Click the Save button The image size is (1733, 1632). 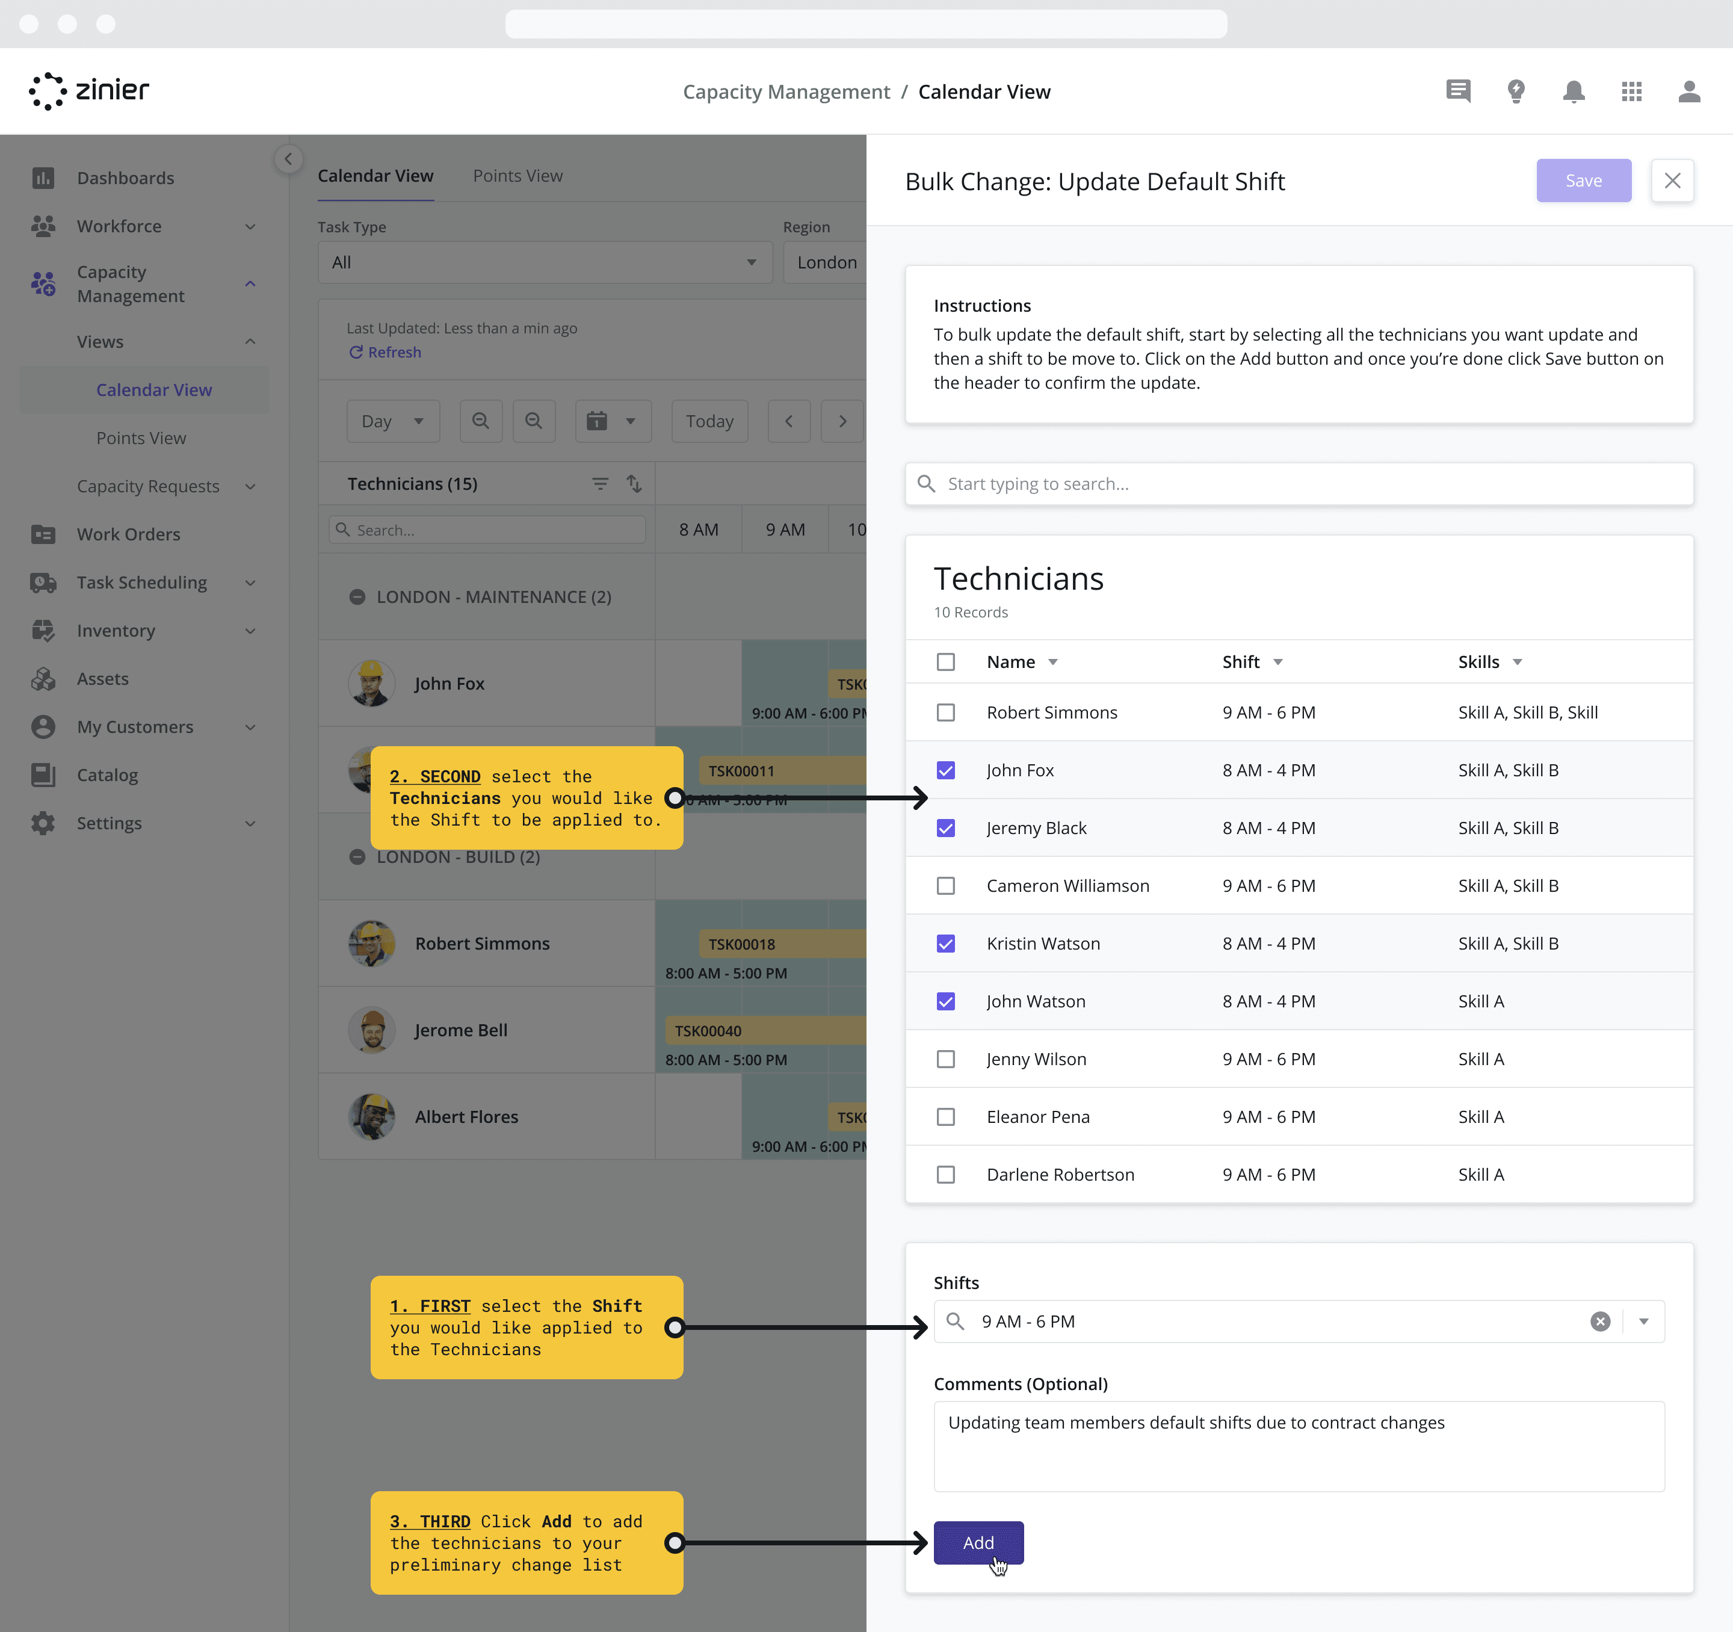(x=1584, y=181)
